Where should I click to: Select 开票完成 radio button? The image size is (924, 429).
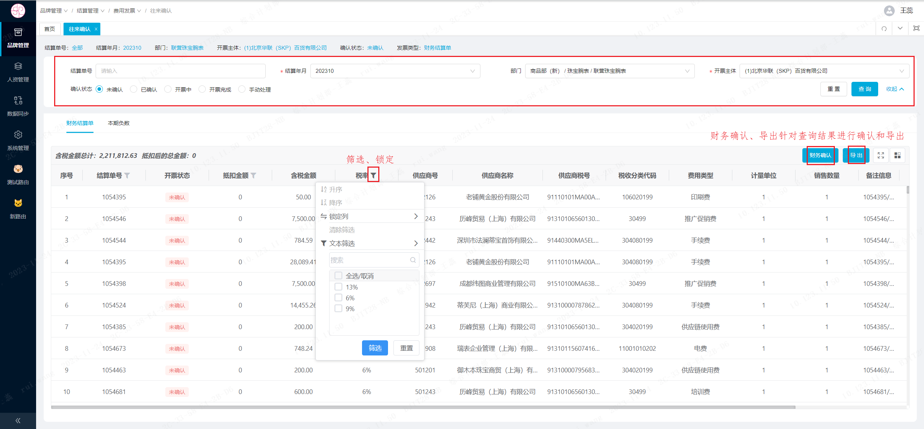pyautogui.click(x=202, y=89)
